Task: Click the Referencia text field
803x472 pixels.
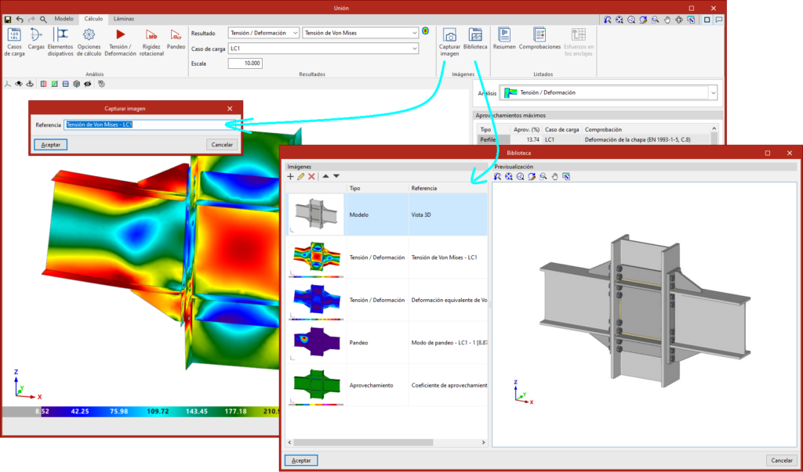Action: tap(151, 124)
